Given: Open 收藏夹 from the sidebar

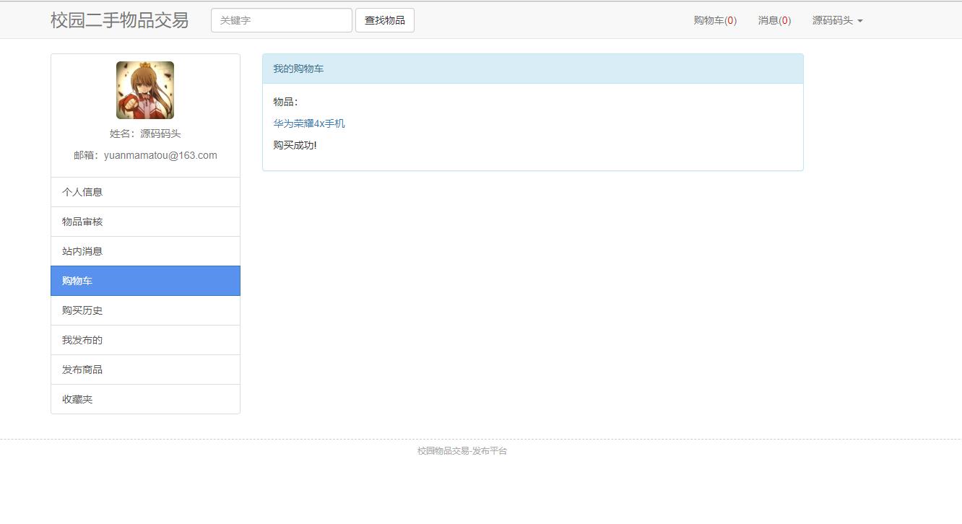Looking at the screenshot, I should click(77, 399).
